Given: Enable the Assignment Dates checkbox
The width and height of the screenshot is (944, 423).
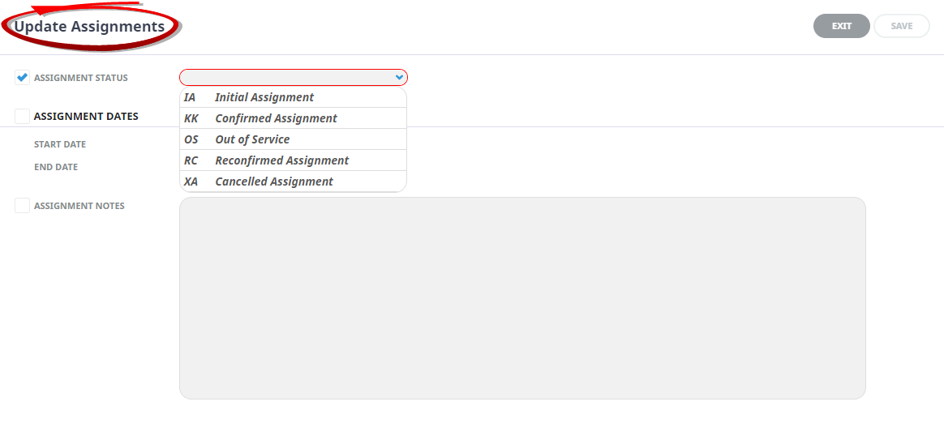Looking at the screenshot, I should pyautogui.click(x=22, y=116).
